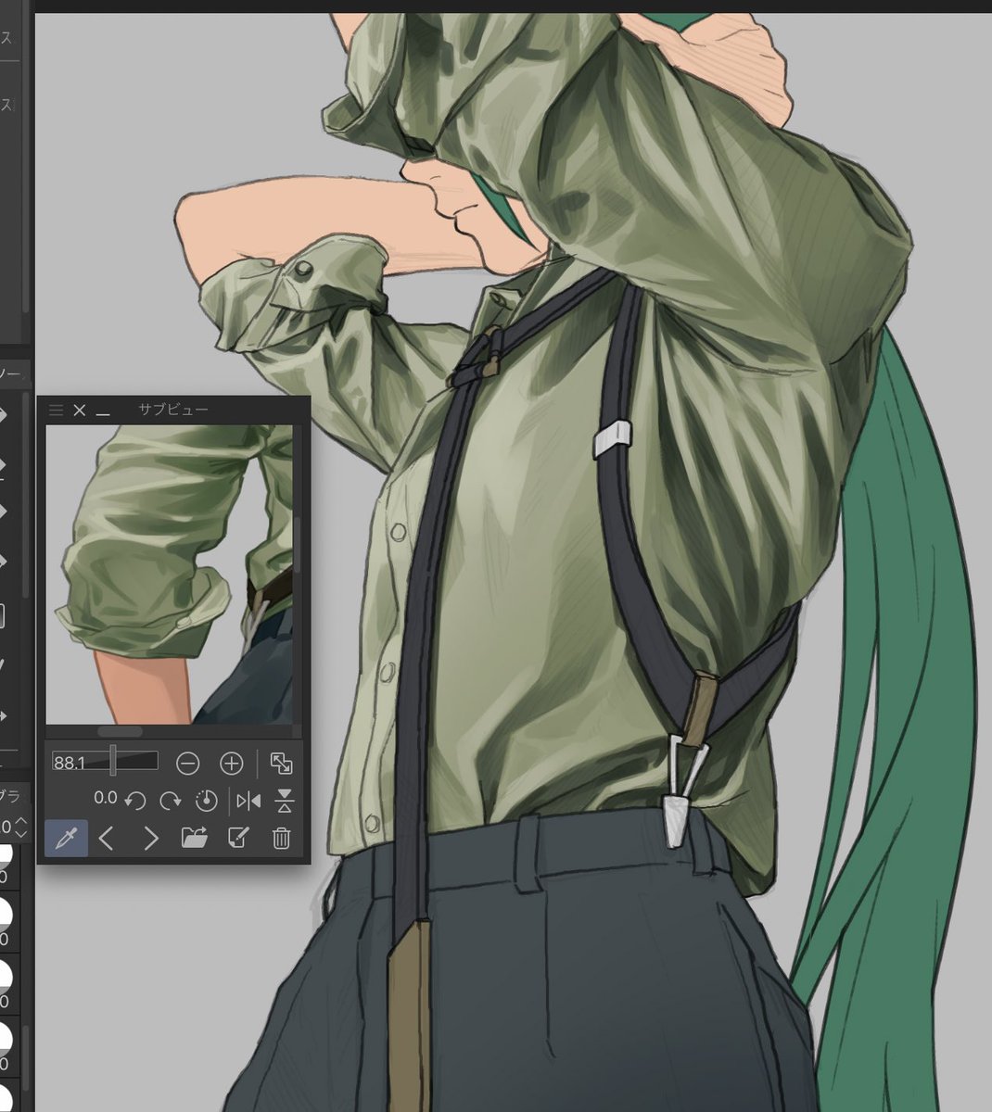This screenshot has height=1112, width=992.
Task: Show previous Sub View image
Action: point(107,840)
